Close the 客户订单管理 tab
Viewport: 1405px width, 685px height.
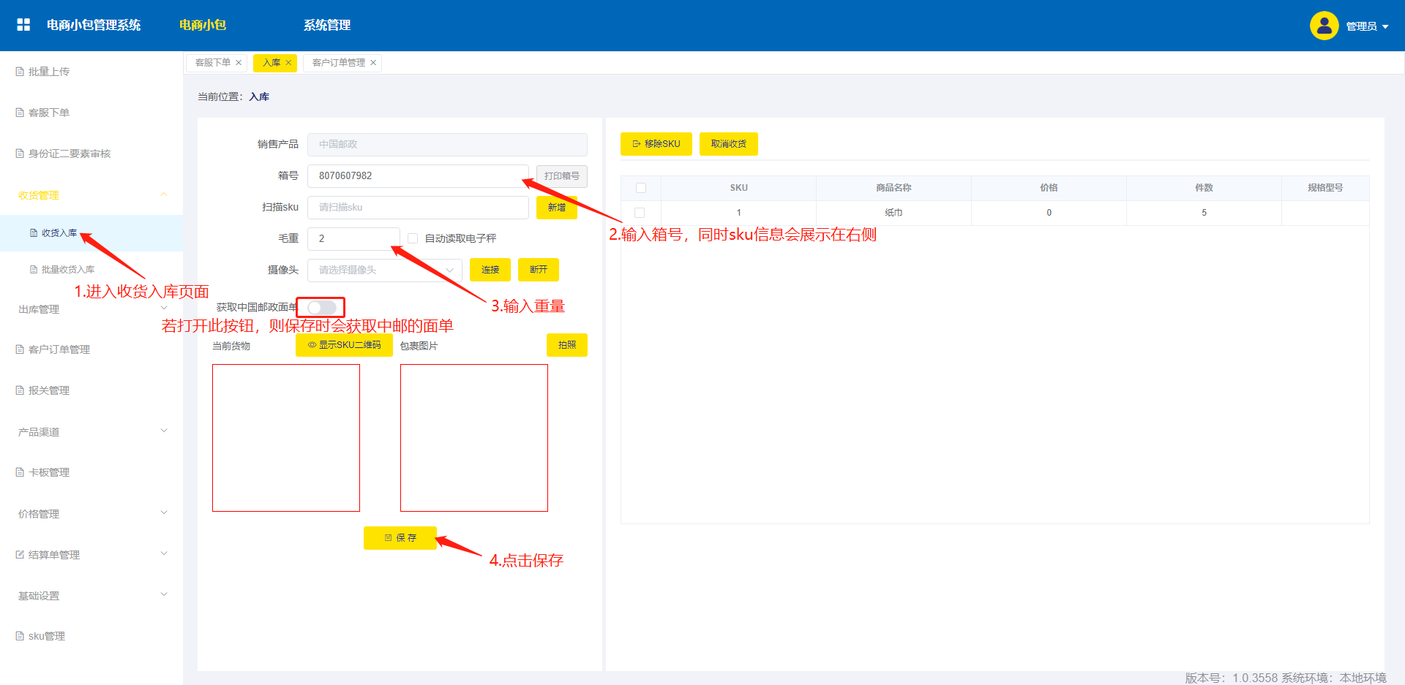tap(373, 63)
